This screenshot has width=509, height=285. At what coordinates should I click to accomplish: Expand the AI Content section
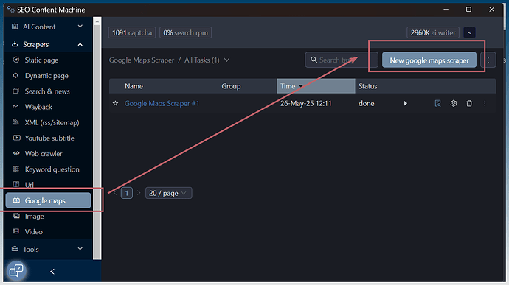coord(47,27)
